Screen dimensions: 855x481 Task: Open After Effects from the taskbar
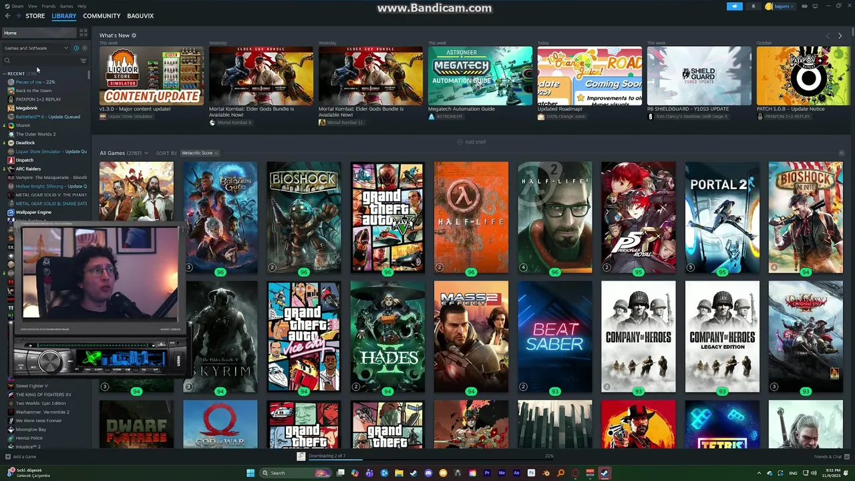pyautogui.click(x=516, y=473)
